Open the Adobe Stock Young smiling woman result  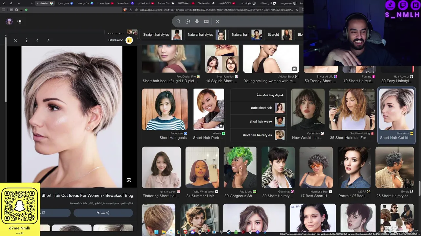click(x=271, y=65)
